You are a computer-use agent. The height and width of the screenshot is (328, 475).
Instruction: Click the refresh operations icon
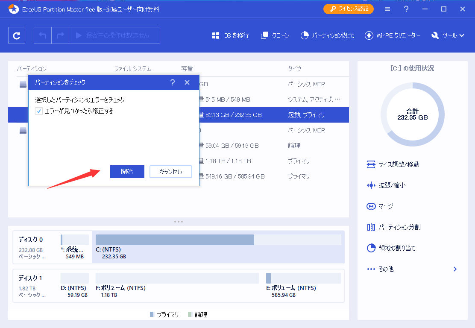tap(16, 35)
